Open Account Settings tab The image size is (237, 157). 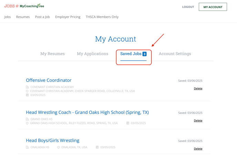click(x=175, y=54)
